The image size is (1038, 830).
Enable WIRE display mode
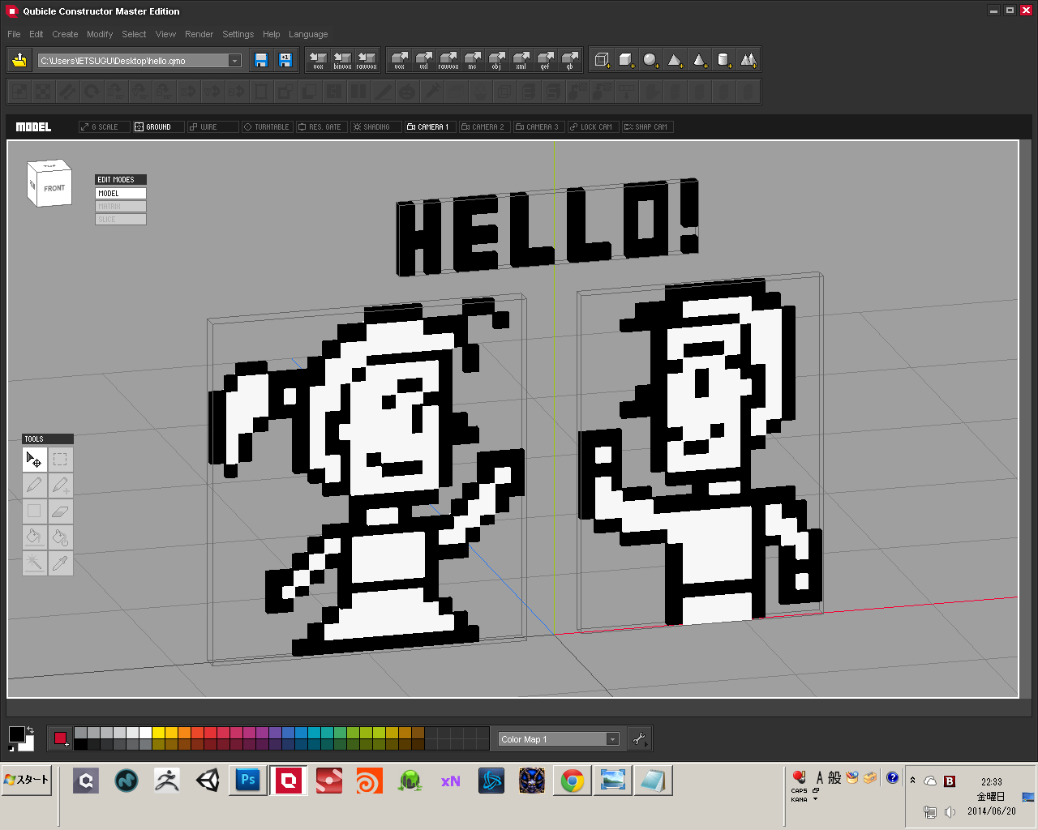(x=212, y=127)
